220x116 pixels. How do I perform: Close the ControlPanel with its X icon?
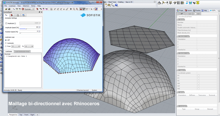pyautogui.click(x=42, y=12)
